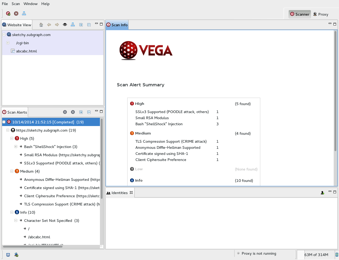The image size is (339, 260).
Task: Collapse all nodes in Website View
Action: pyautogui.click(x=89, y=25)
